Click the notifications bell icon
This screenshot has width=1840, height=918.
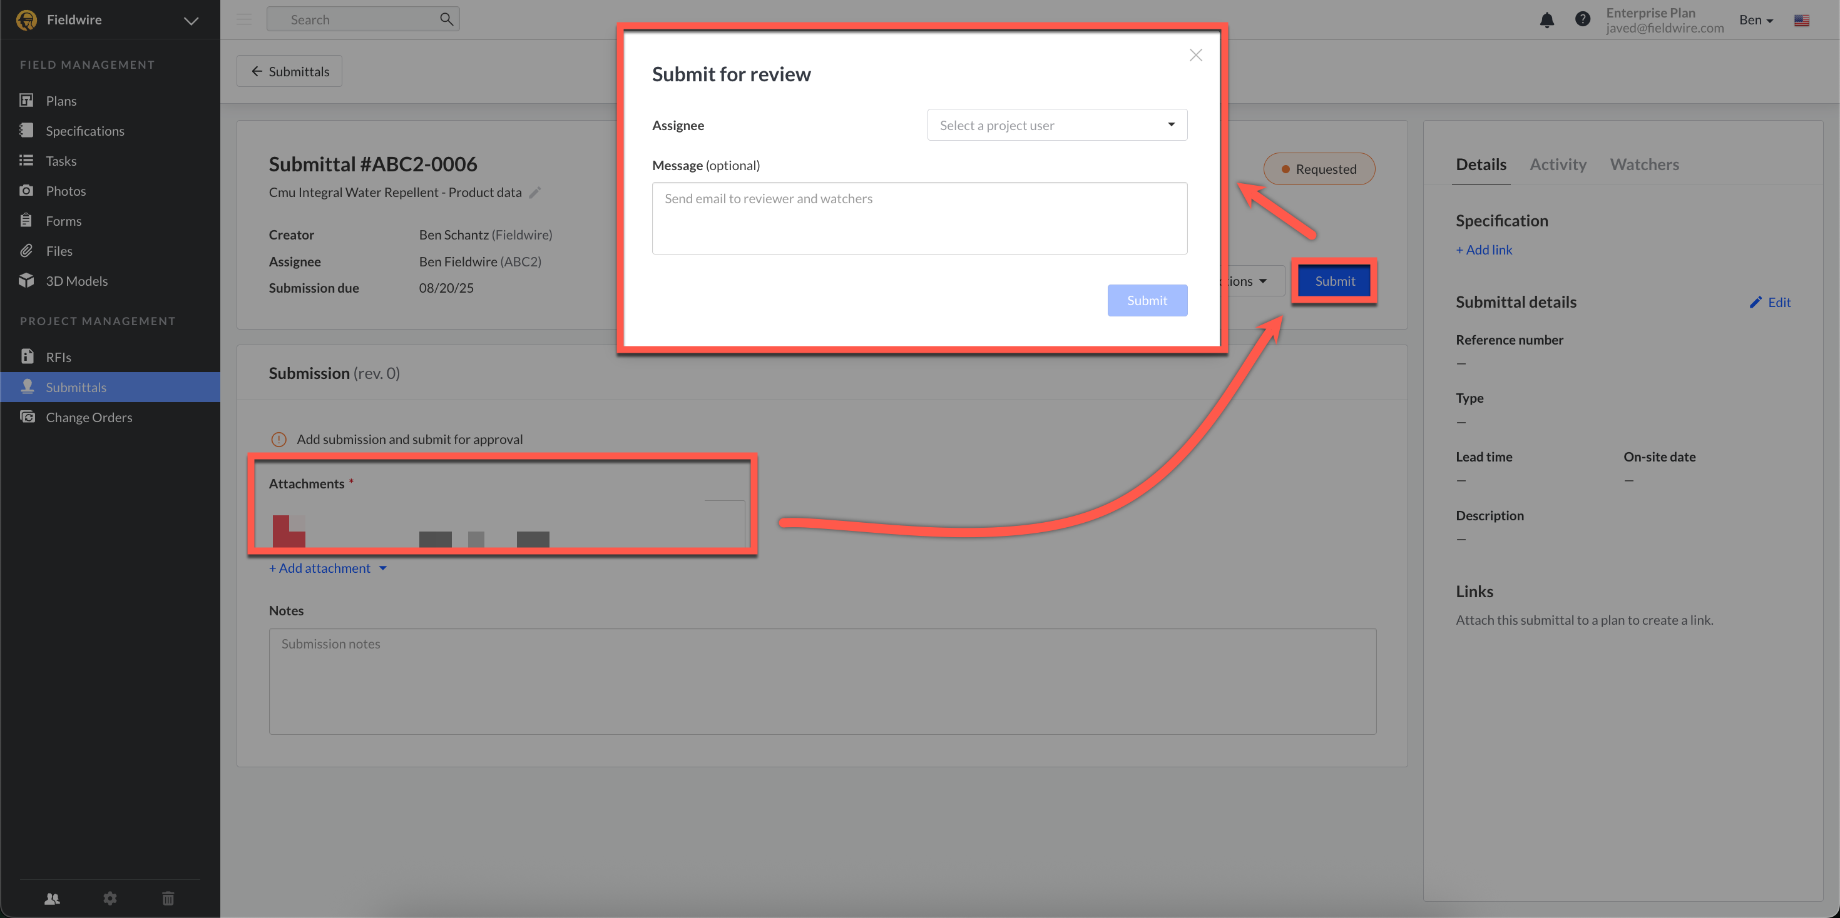coord(1546,20)
